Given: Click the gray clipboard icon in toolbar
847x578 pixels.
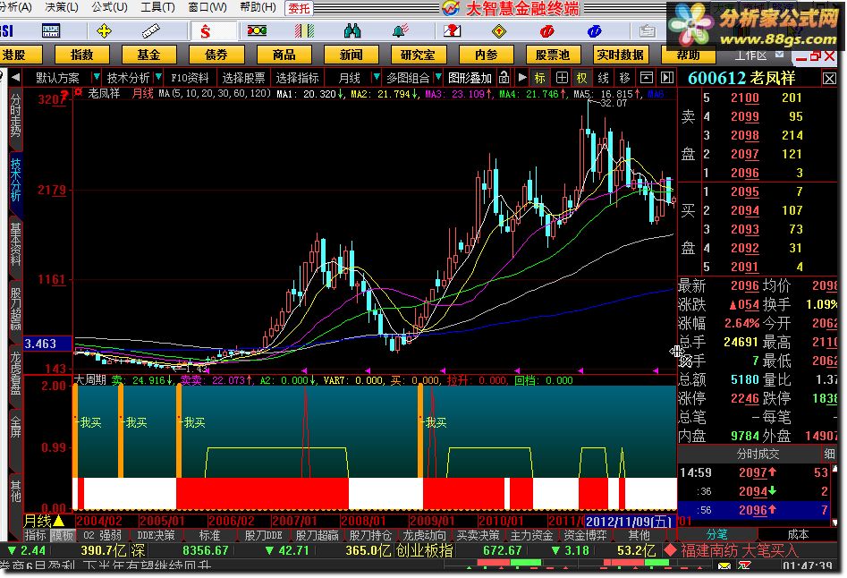Looking at the screenshot, I should (647, 31).
